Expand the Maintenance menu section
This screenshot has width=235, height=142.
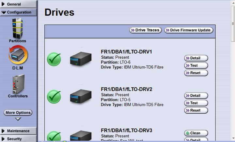click(18, 131)
